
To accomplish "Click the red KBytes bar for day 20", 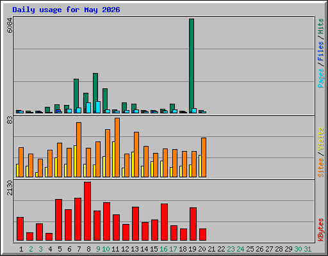I will click(x=203, y=234).
